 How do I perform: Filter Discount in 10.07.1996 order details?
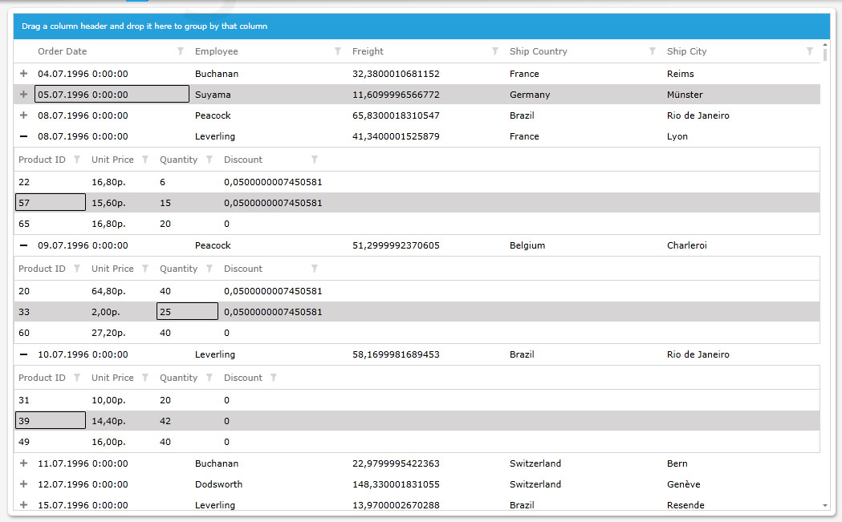[x=274, y=378]
